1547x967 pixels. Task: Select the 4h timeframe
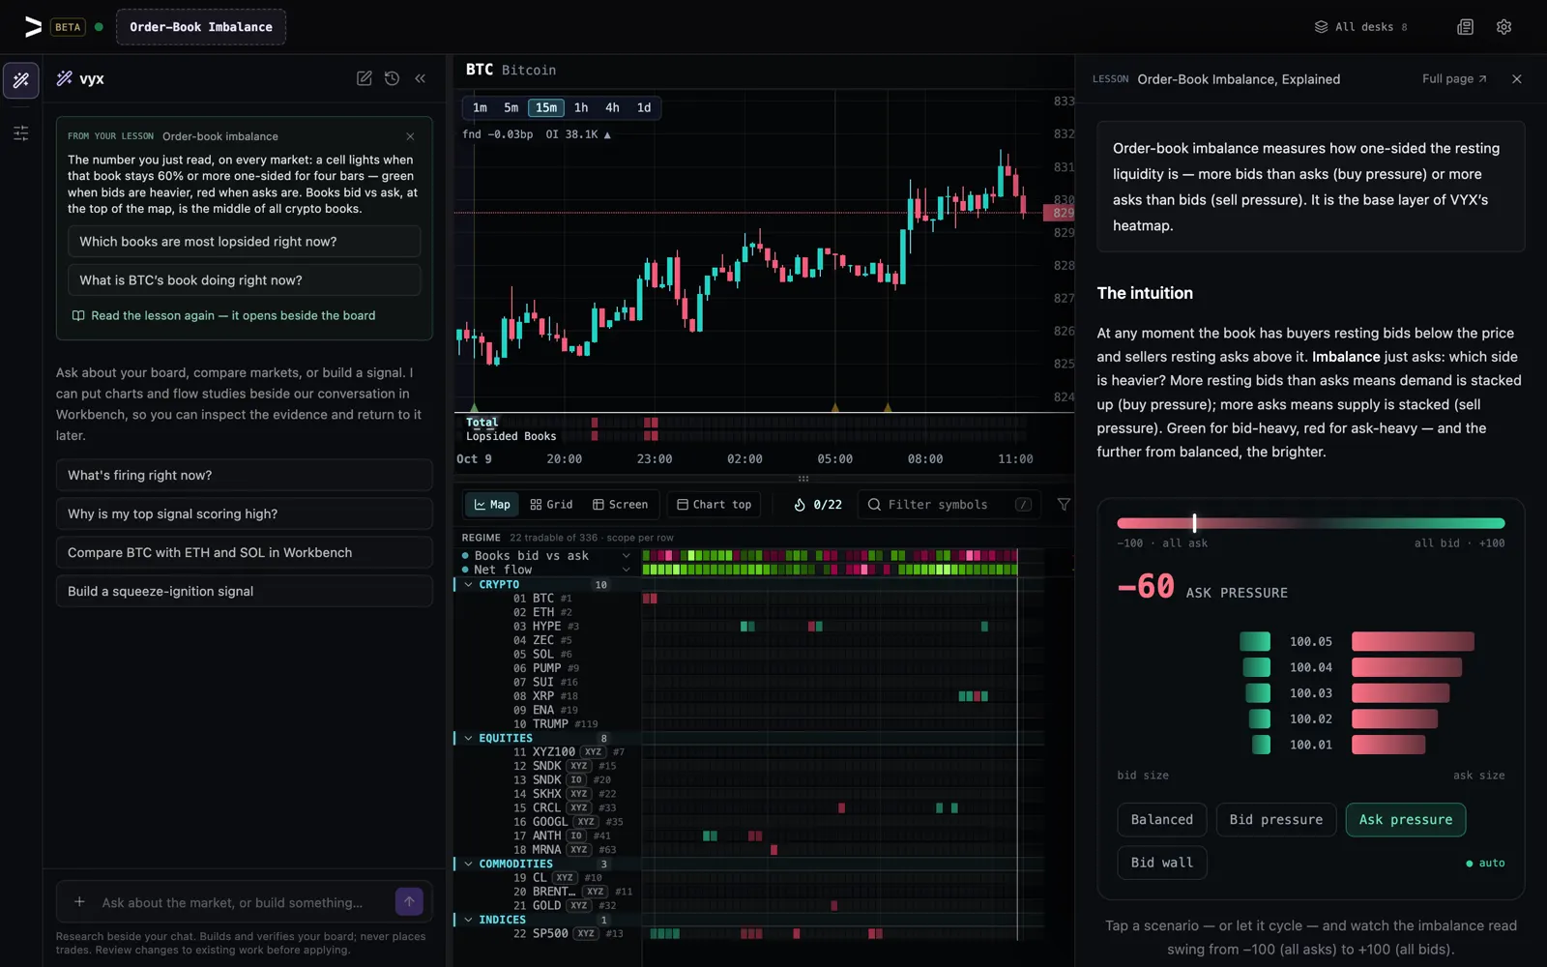pos(612,108)
